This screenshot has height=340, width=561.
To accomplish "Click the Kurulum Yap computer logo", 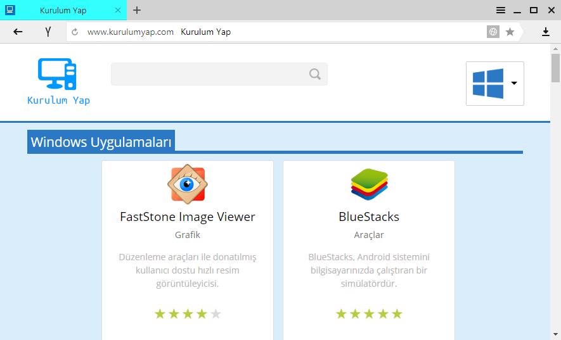I will tap(57, 73).
